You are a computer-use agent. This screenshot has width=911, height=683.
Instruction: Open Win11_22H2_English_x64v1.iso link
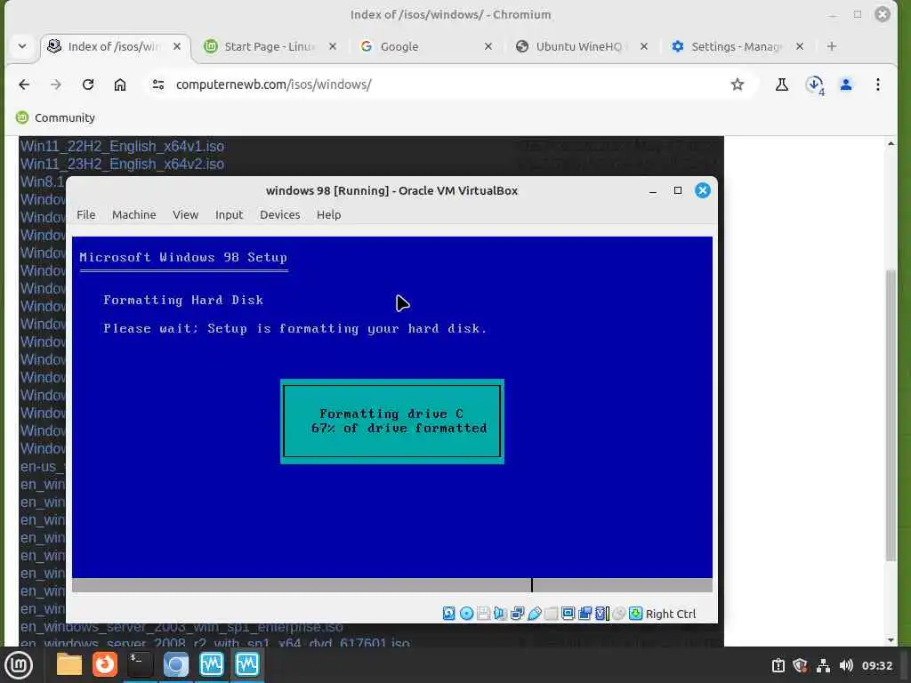[122, 147]
